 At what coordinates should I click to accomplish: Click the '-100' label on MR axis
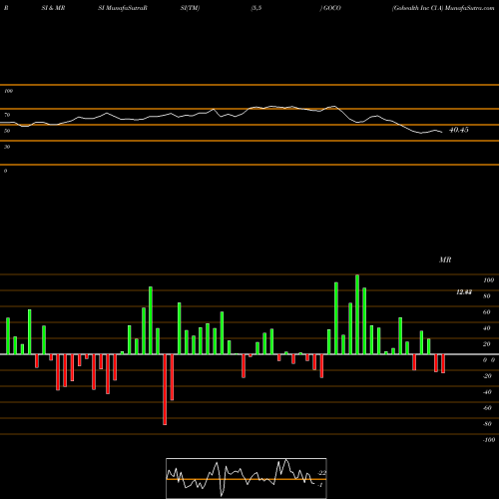(488, 440)
